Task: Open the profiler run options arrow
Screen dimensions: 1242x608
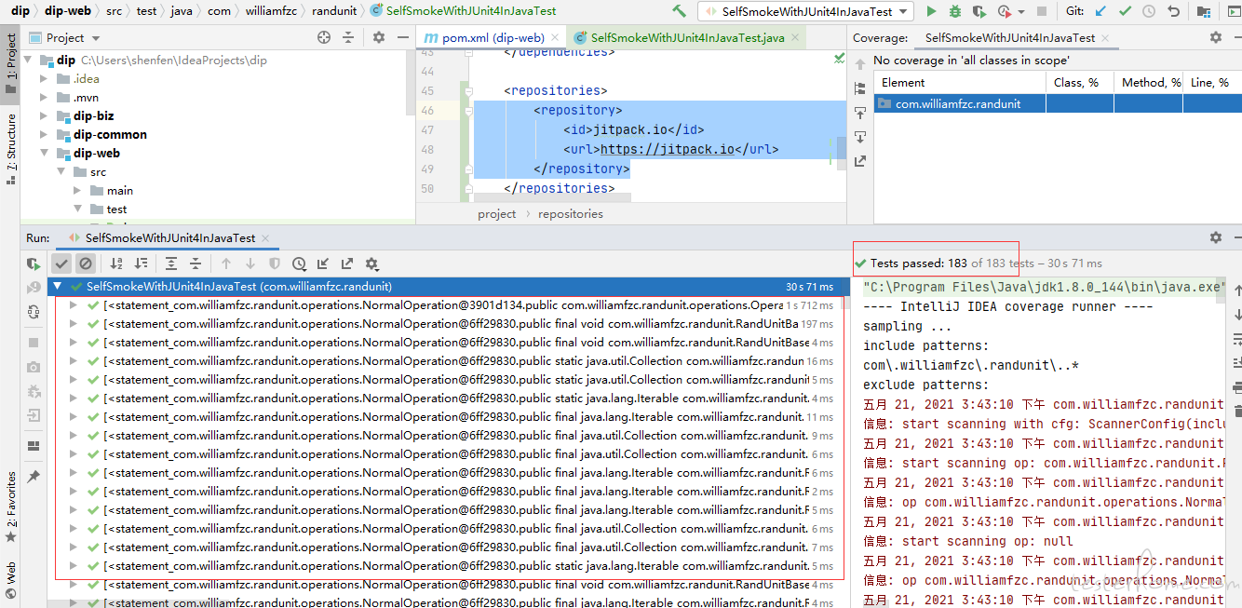Action: [1021, 11]
